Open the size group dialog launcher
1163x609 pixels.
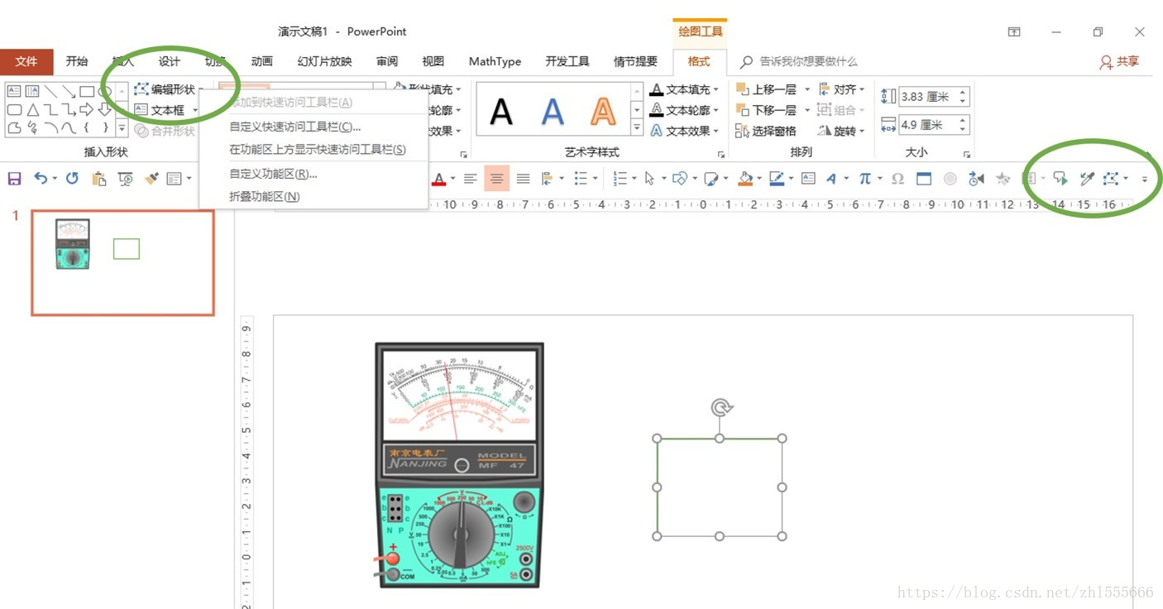coord(967,154)
